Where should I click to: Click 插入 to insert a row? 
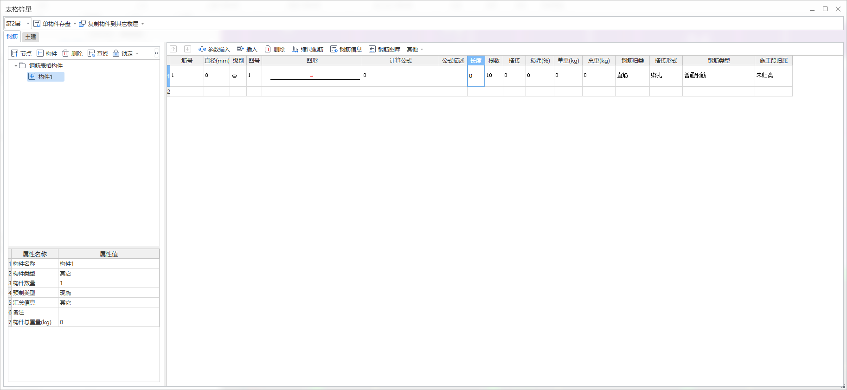pos(247,49)
